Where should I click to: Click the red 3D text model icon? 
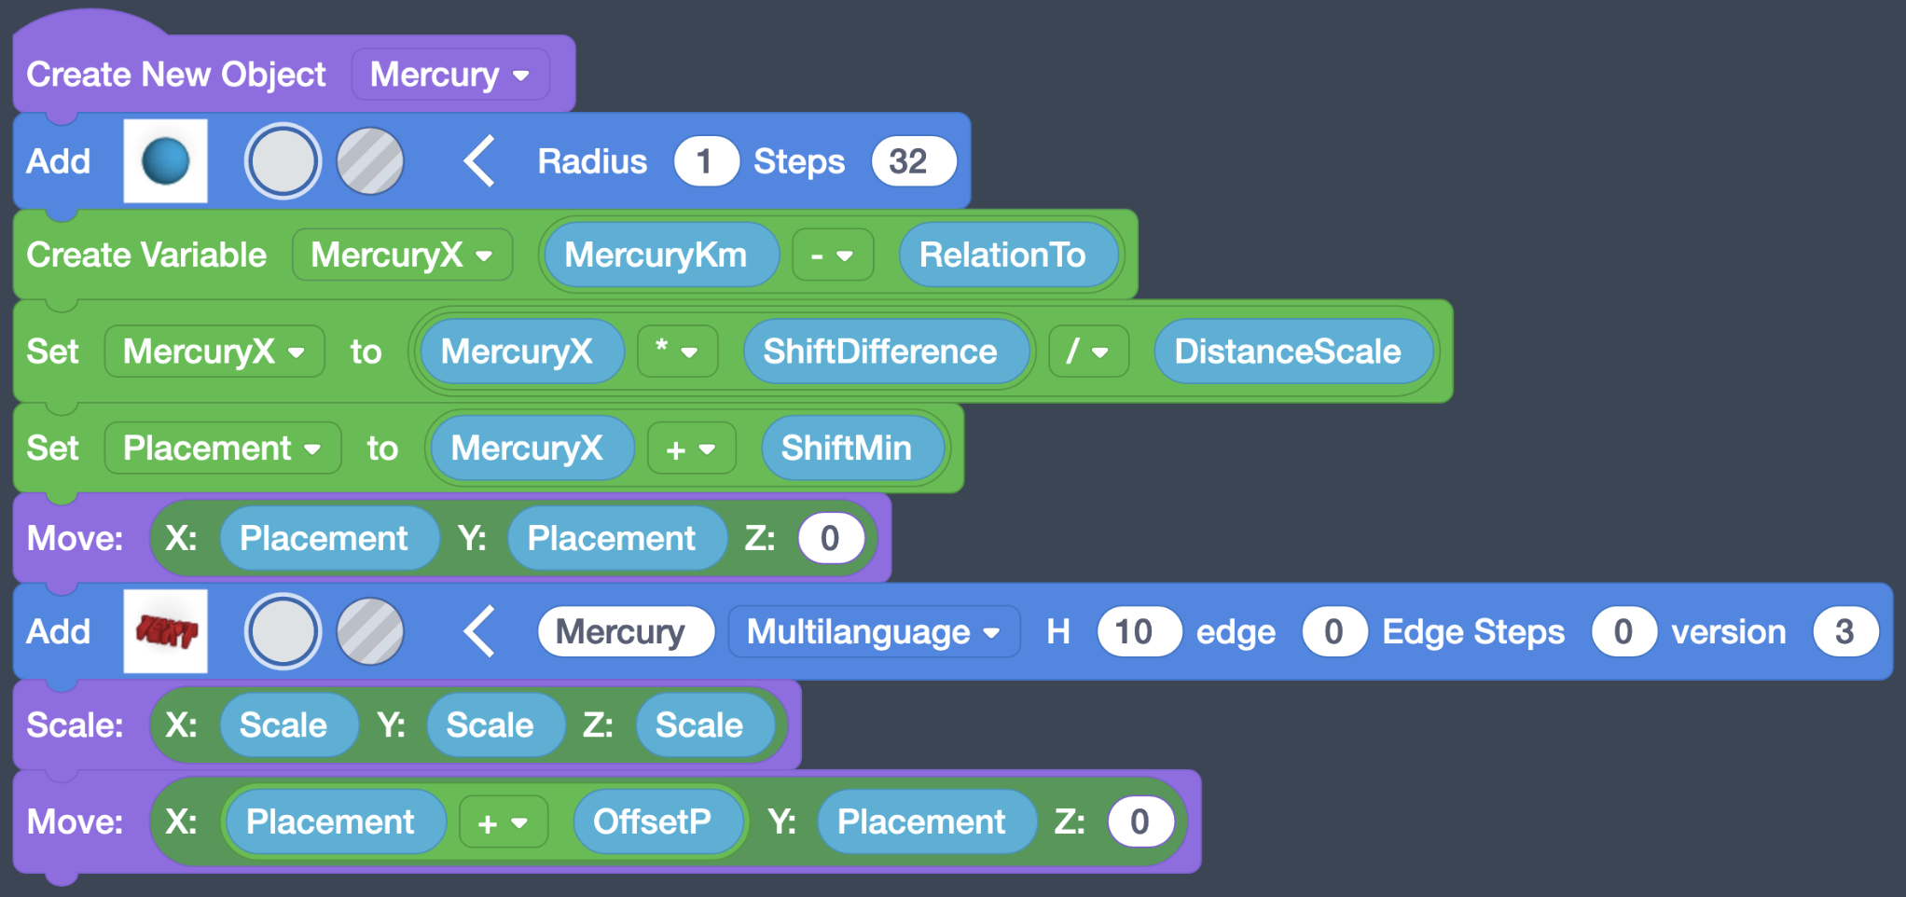pyautogui.click(x=165, y=631)
